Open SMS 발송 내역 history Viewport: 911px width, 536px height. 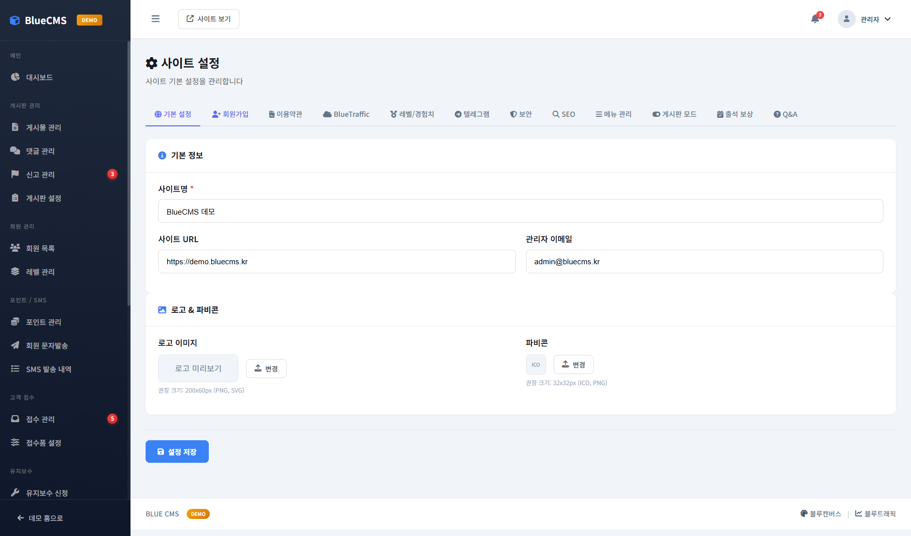coord(49,369)
